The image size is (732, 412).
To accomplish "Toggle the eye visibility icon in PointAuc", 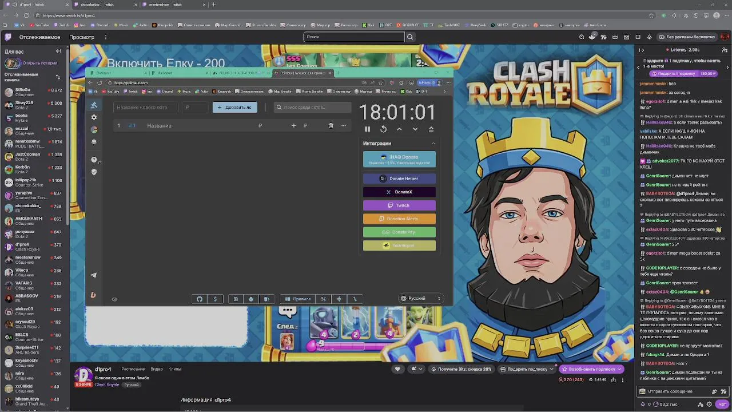I will tap(114, 299).
